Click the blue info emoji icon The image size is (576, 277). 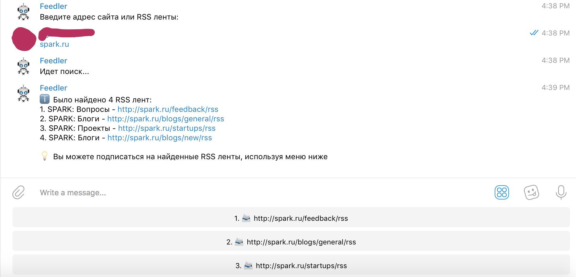[x=44, y=99]
